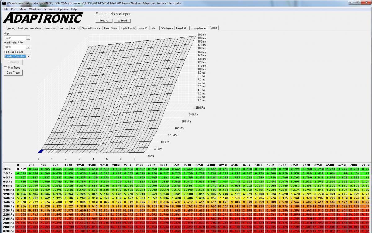Switch to the Triggering tab
This screenshot has height=233, width=372.
click(x=10, y=28)
